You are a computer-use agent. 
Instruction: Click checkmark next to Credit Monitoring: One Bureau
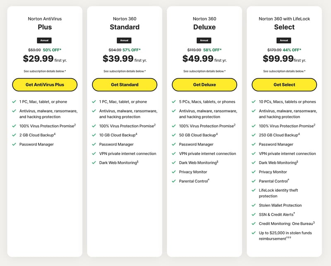tap(254, 223)
